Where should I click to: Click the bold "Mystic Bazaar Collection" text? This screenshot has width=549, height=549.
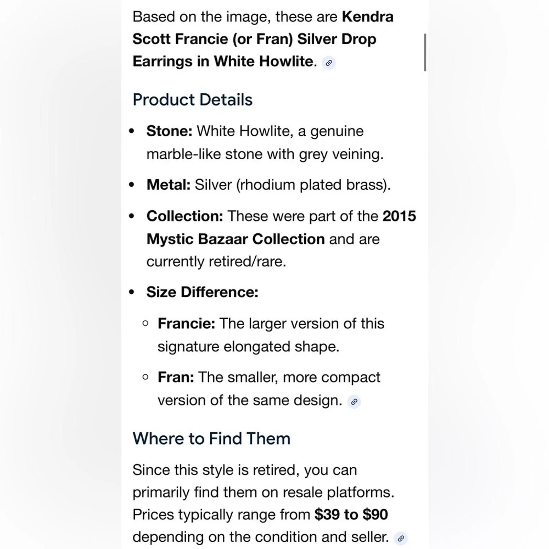[236, 239]
